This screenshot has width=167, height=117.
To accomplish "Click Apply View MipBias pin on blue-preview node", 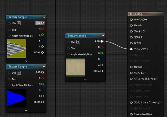I will [x=10, y=85].
